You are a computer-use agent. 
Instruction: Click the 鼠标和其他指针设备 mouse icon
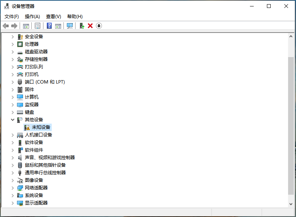(20, 165)
